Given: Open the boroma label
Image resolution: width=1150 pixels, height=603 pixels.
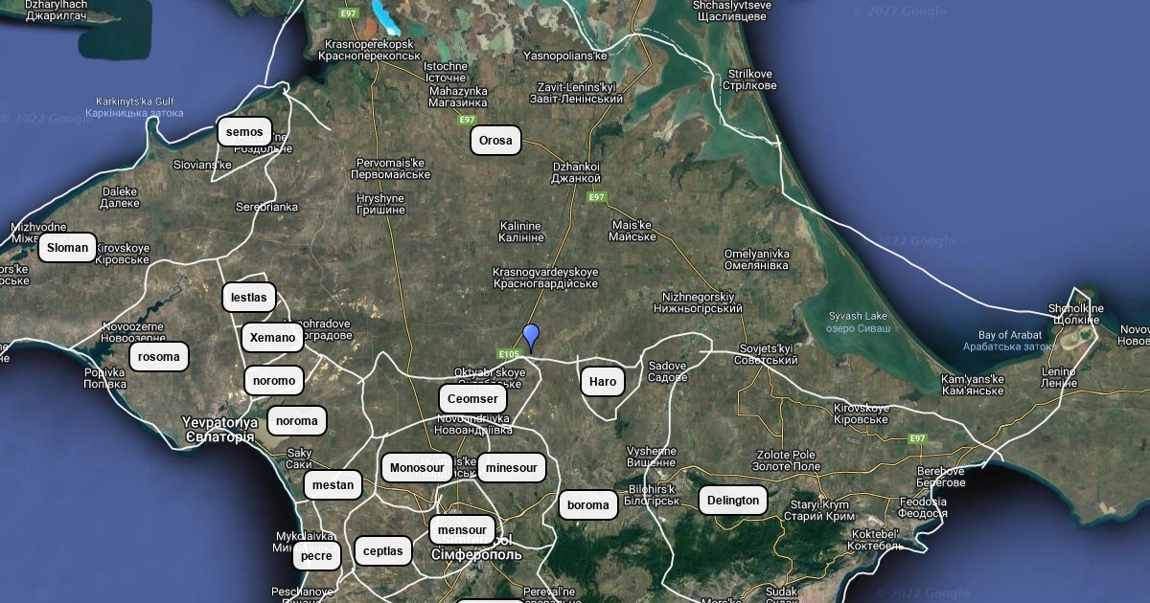Looking at the screenshot, I should (588, 505).
